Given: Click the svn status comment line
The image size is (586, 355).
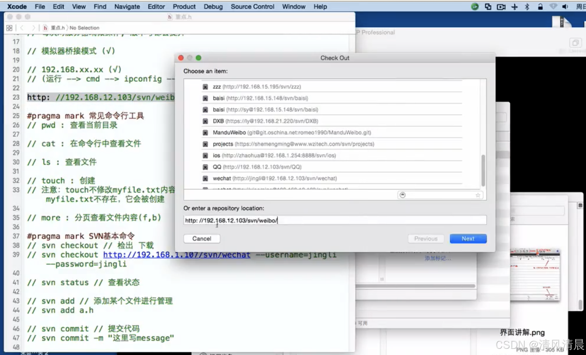Looking at the screenshot, I should (83, 282).
